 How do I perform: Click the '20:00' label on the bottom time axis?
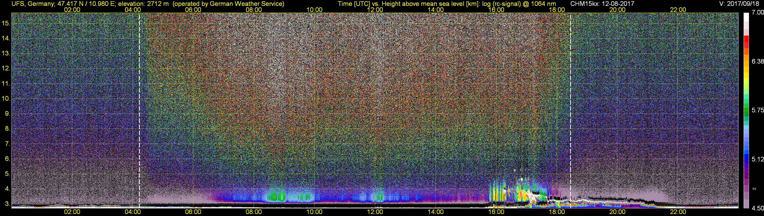pos(618,212)
